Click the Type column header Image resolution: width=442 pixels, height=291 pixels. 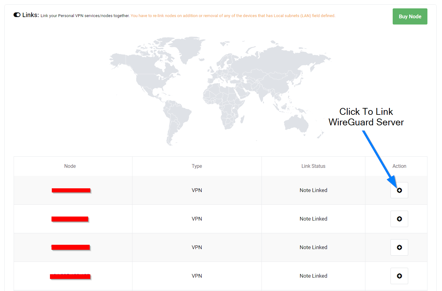(x=197, y=166)
